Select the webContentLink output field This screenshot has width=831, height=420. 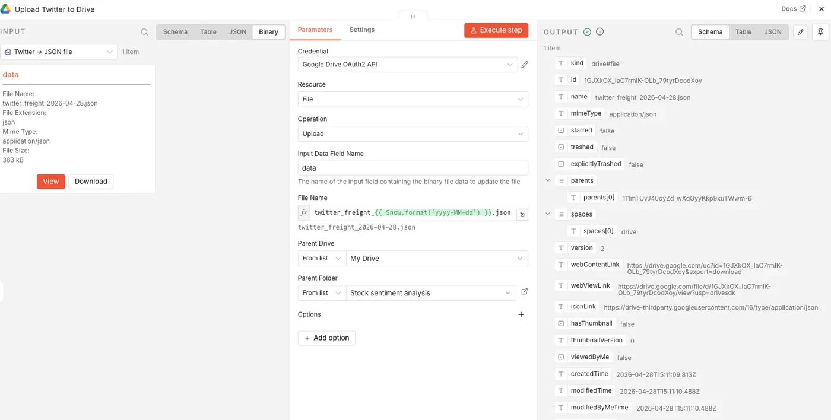(x=588, y=265)
